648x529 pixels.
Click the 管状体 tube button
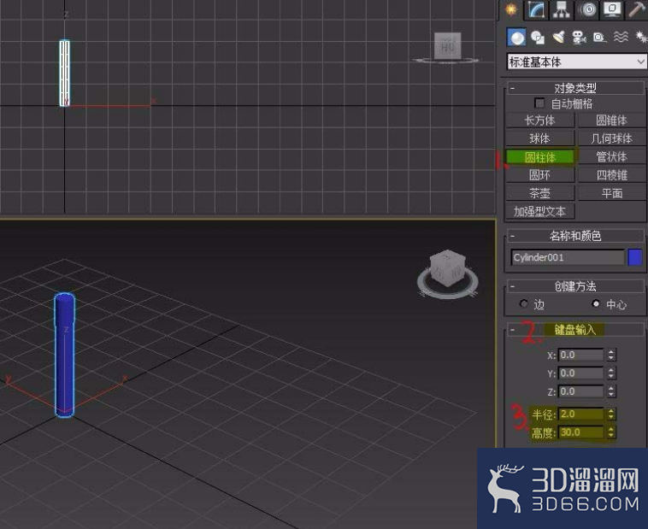(x=612, y=157)
